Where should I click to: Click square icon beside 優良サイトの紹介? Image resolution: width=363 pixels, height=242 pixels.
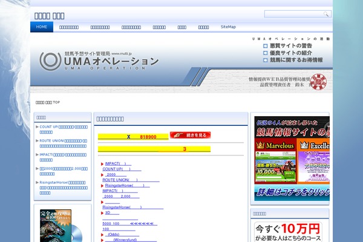click(x=266, y=53)
